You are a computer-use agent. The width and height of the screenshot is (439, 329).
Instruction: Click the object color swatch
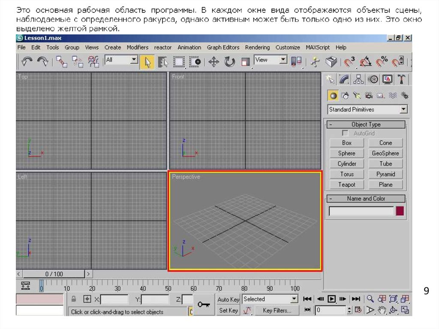click(x=400, y=211)
